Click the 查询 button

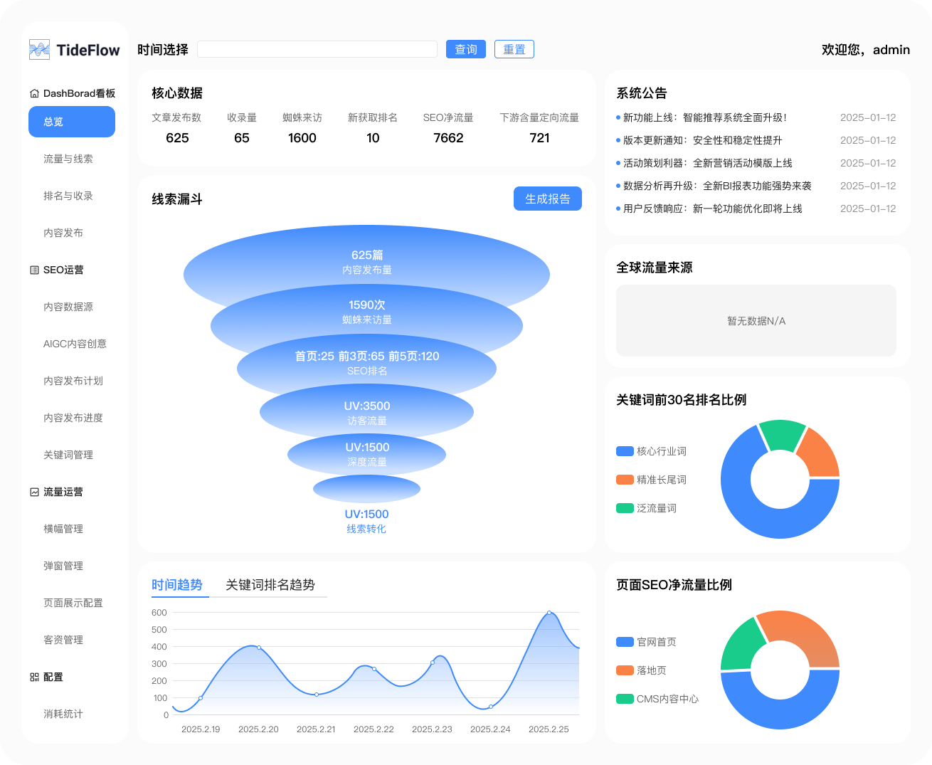coord(466,49)
